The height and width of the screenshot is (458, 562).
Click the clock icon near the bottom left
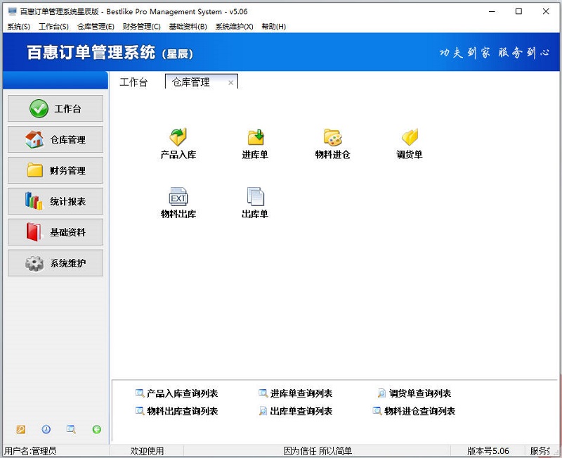(x=45, y=429)
